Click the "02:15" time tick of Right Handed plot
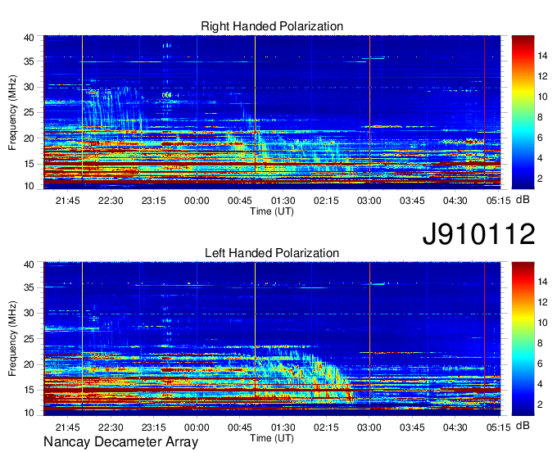The image size is (557, 452). (x=326, y=201)
